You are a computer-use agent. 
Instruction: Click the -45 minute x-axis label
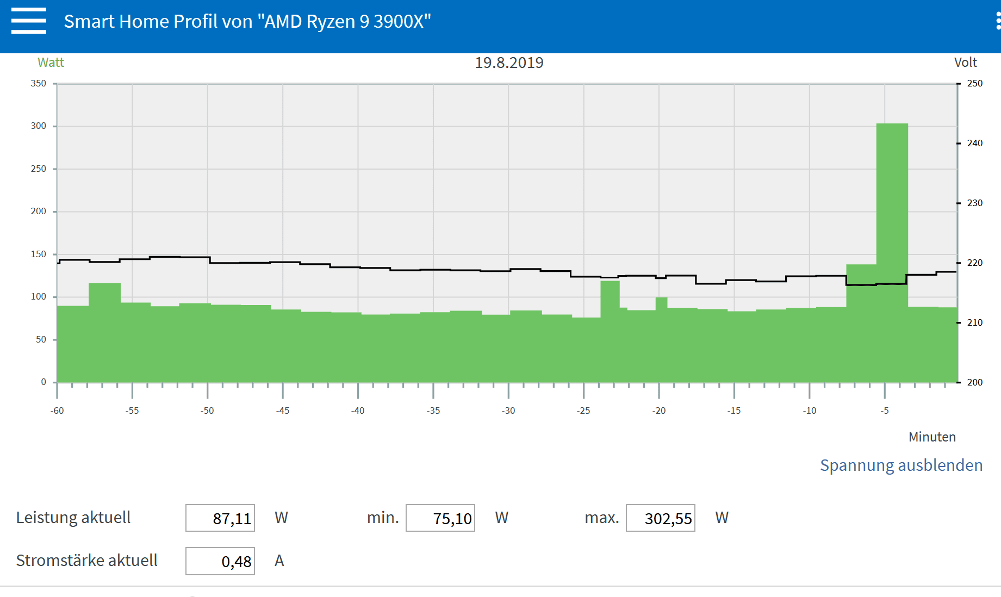click(283, 411)
